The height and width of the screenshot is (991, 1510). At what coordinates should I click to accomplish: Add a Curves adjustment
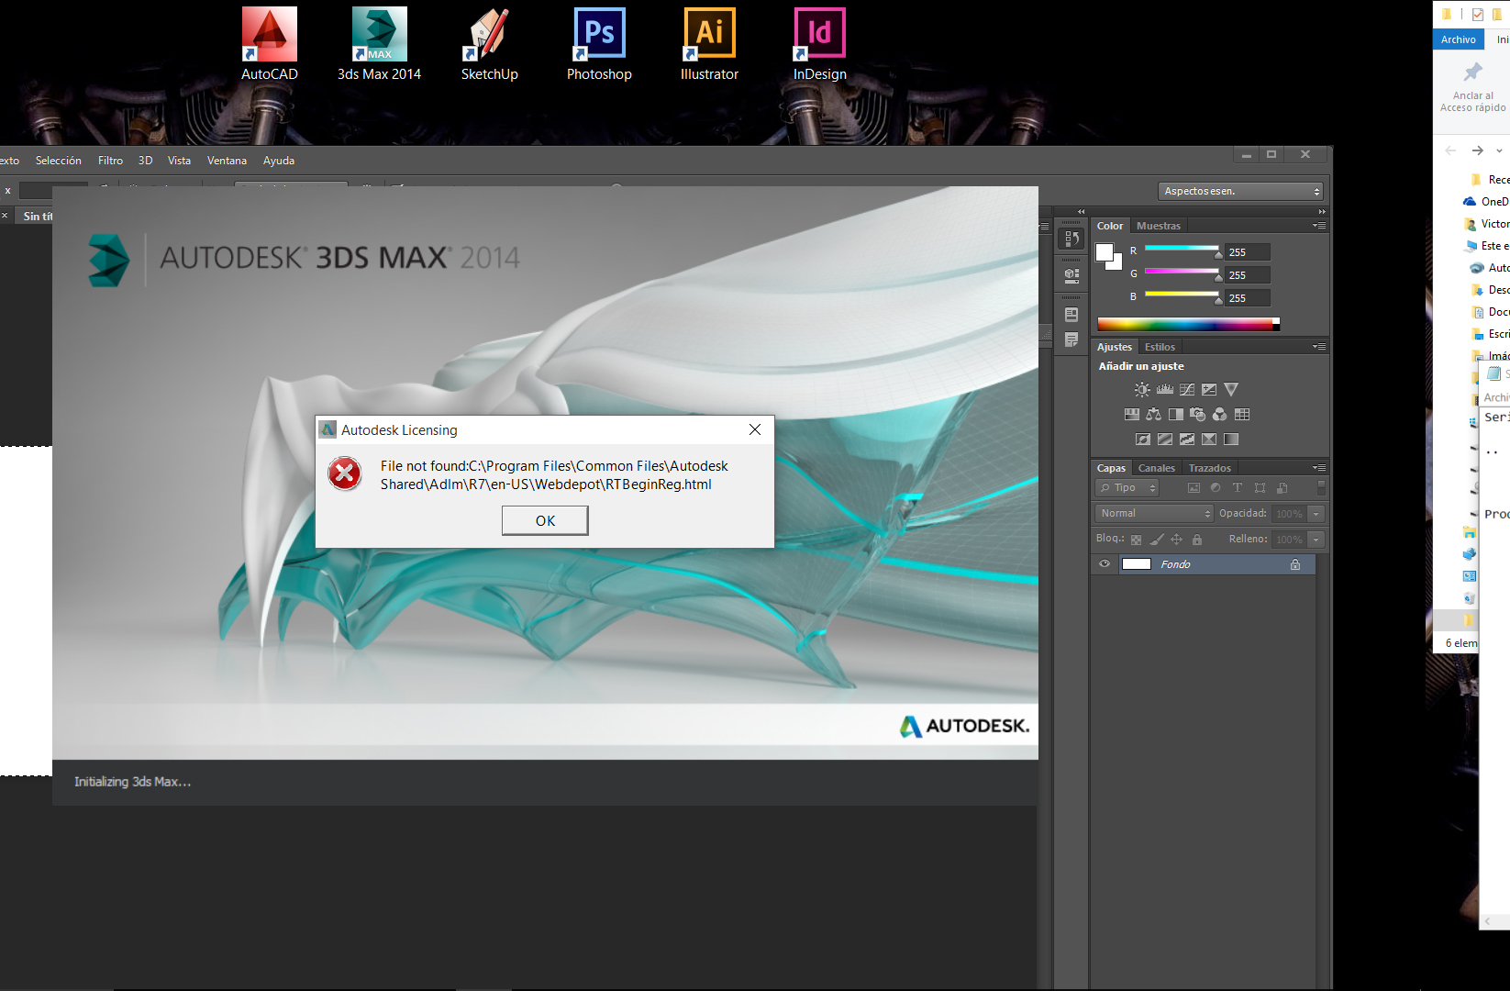tap(1187, 390)
